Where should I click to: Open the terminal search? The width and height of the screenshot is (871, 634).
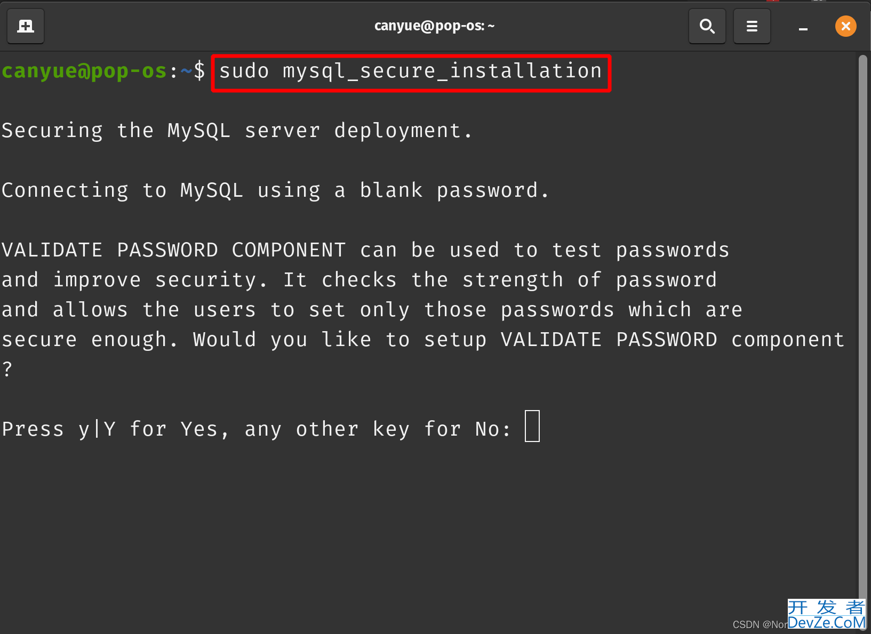coord(707,26)
